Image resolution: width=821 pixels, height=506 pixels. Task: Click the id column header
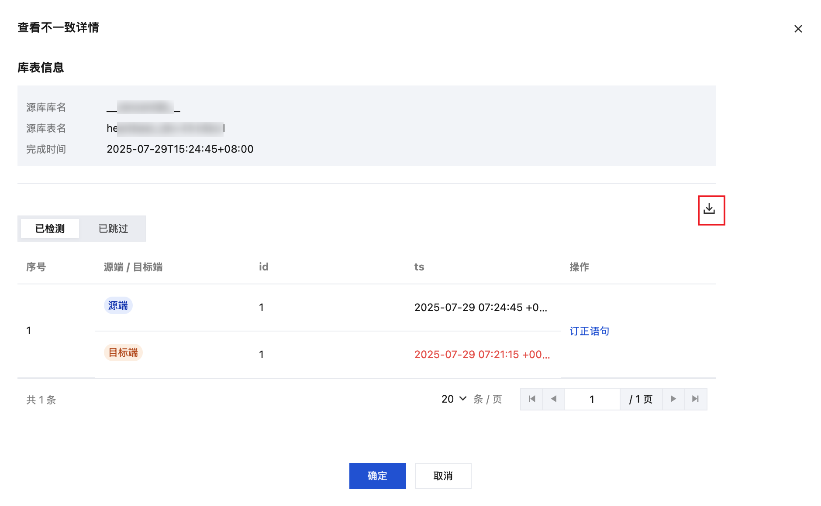(x=263, y=267)
